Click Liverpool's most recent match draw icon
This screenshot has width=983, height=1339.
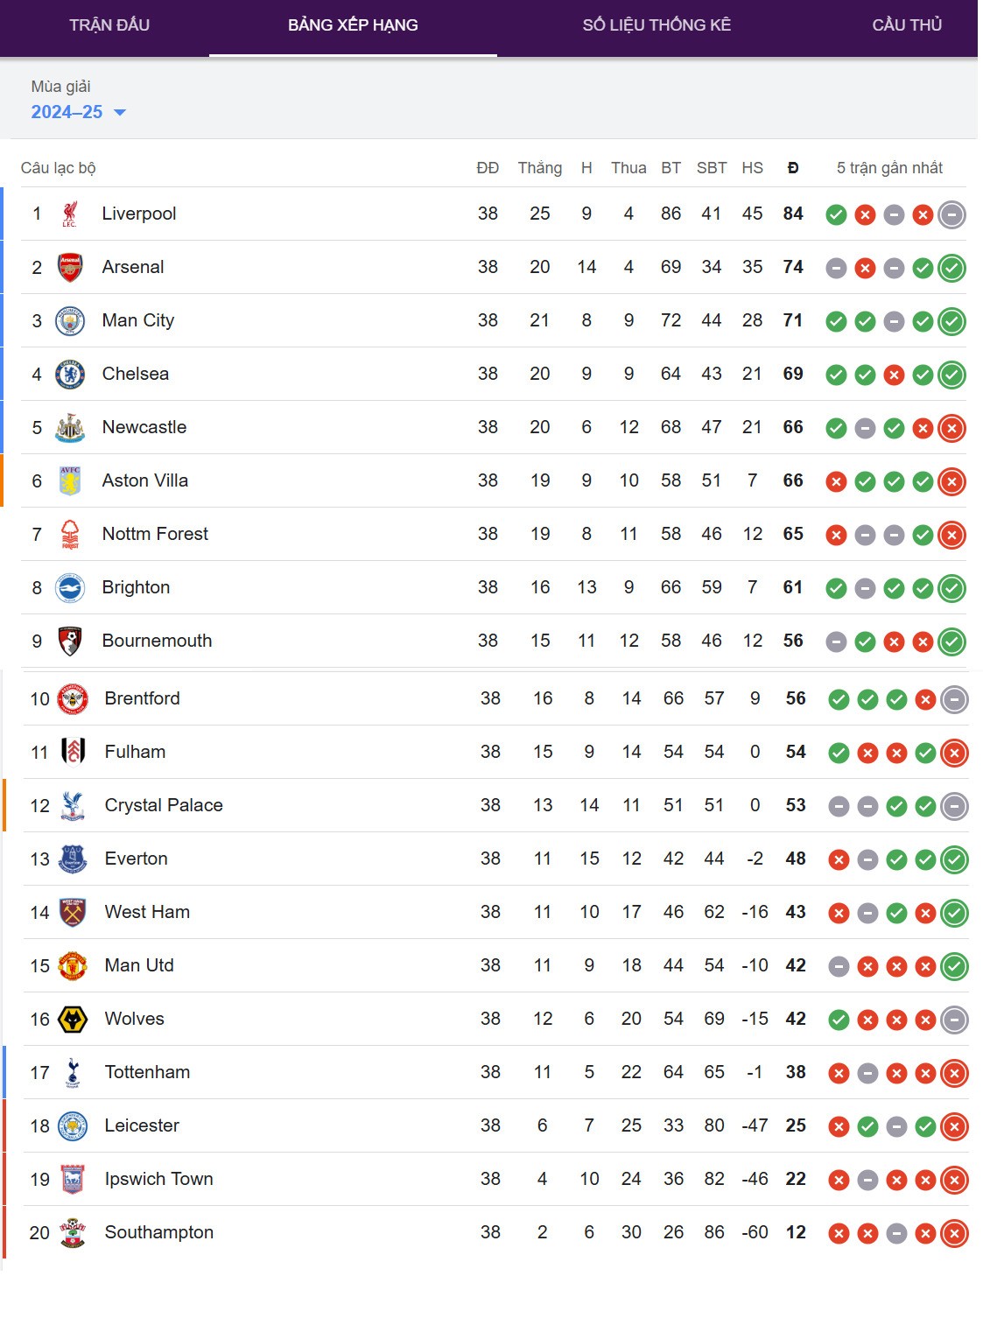(x=951, y=214)
